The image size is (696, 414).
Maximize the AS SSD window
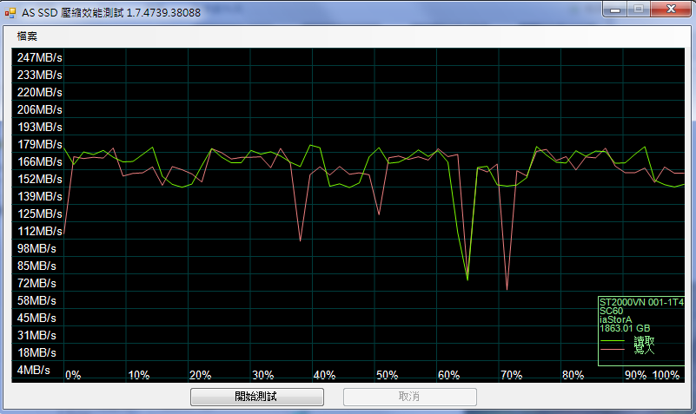click(x=639, y=10)
